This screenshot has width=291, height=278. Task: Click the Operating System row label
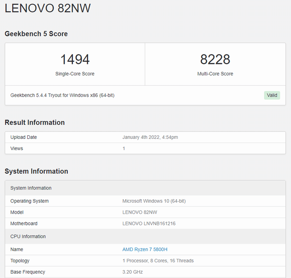(30, 201)
